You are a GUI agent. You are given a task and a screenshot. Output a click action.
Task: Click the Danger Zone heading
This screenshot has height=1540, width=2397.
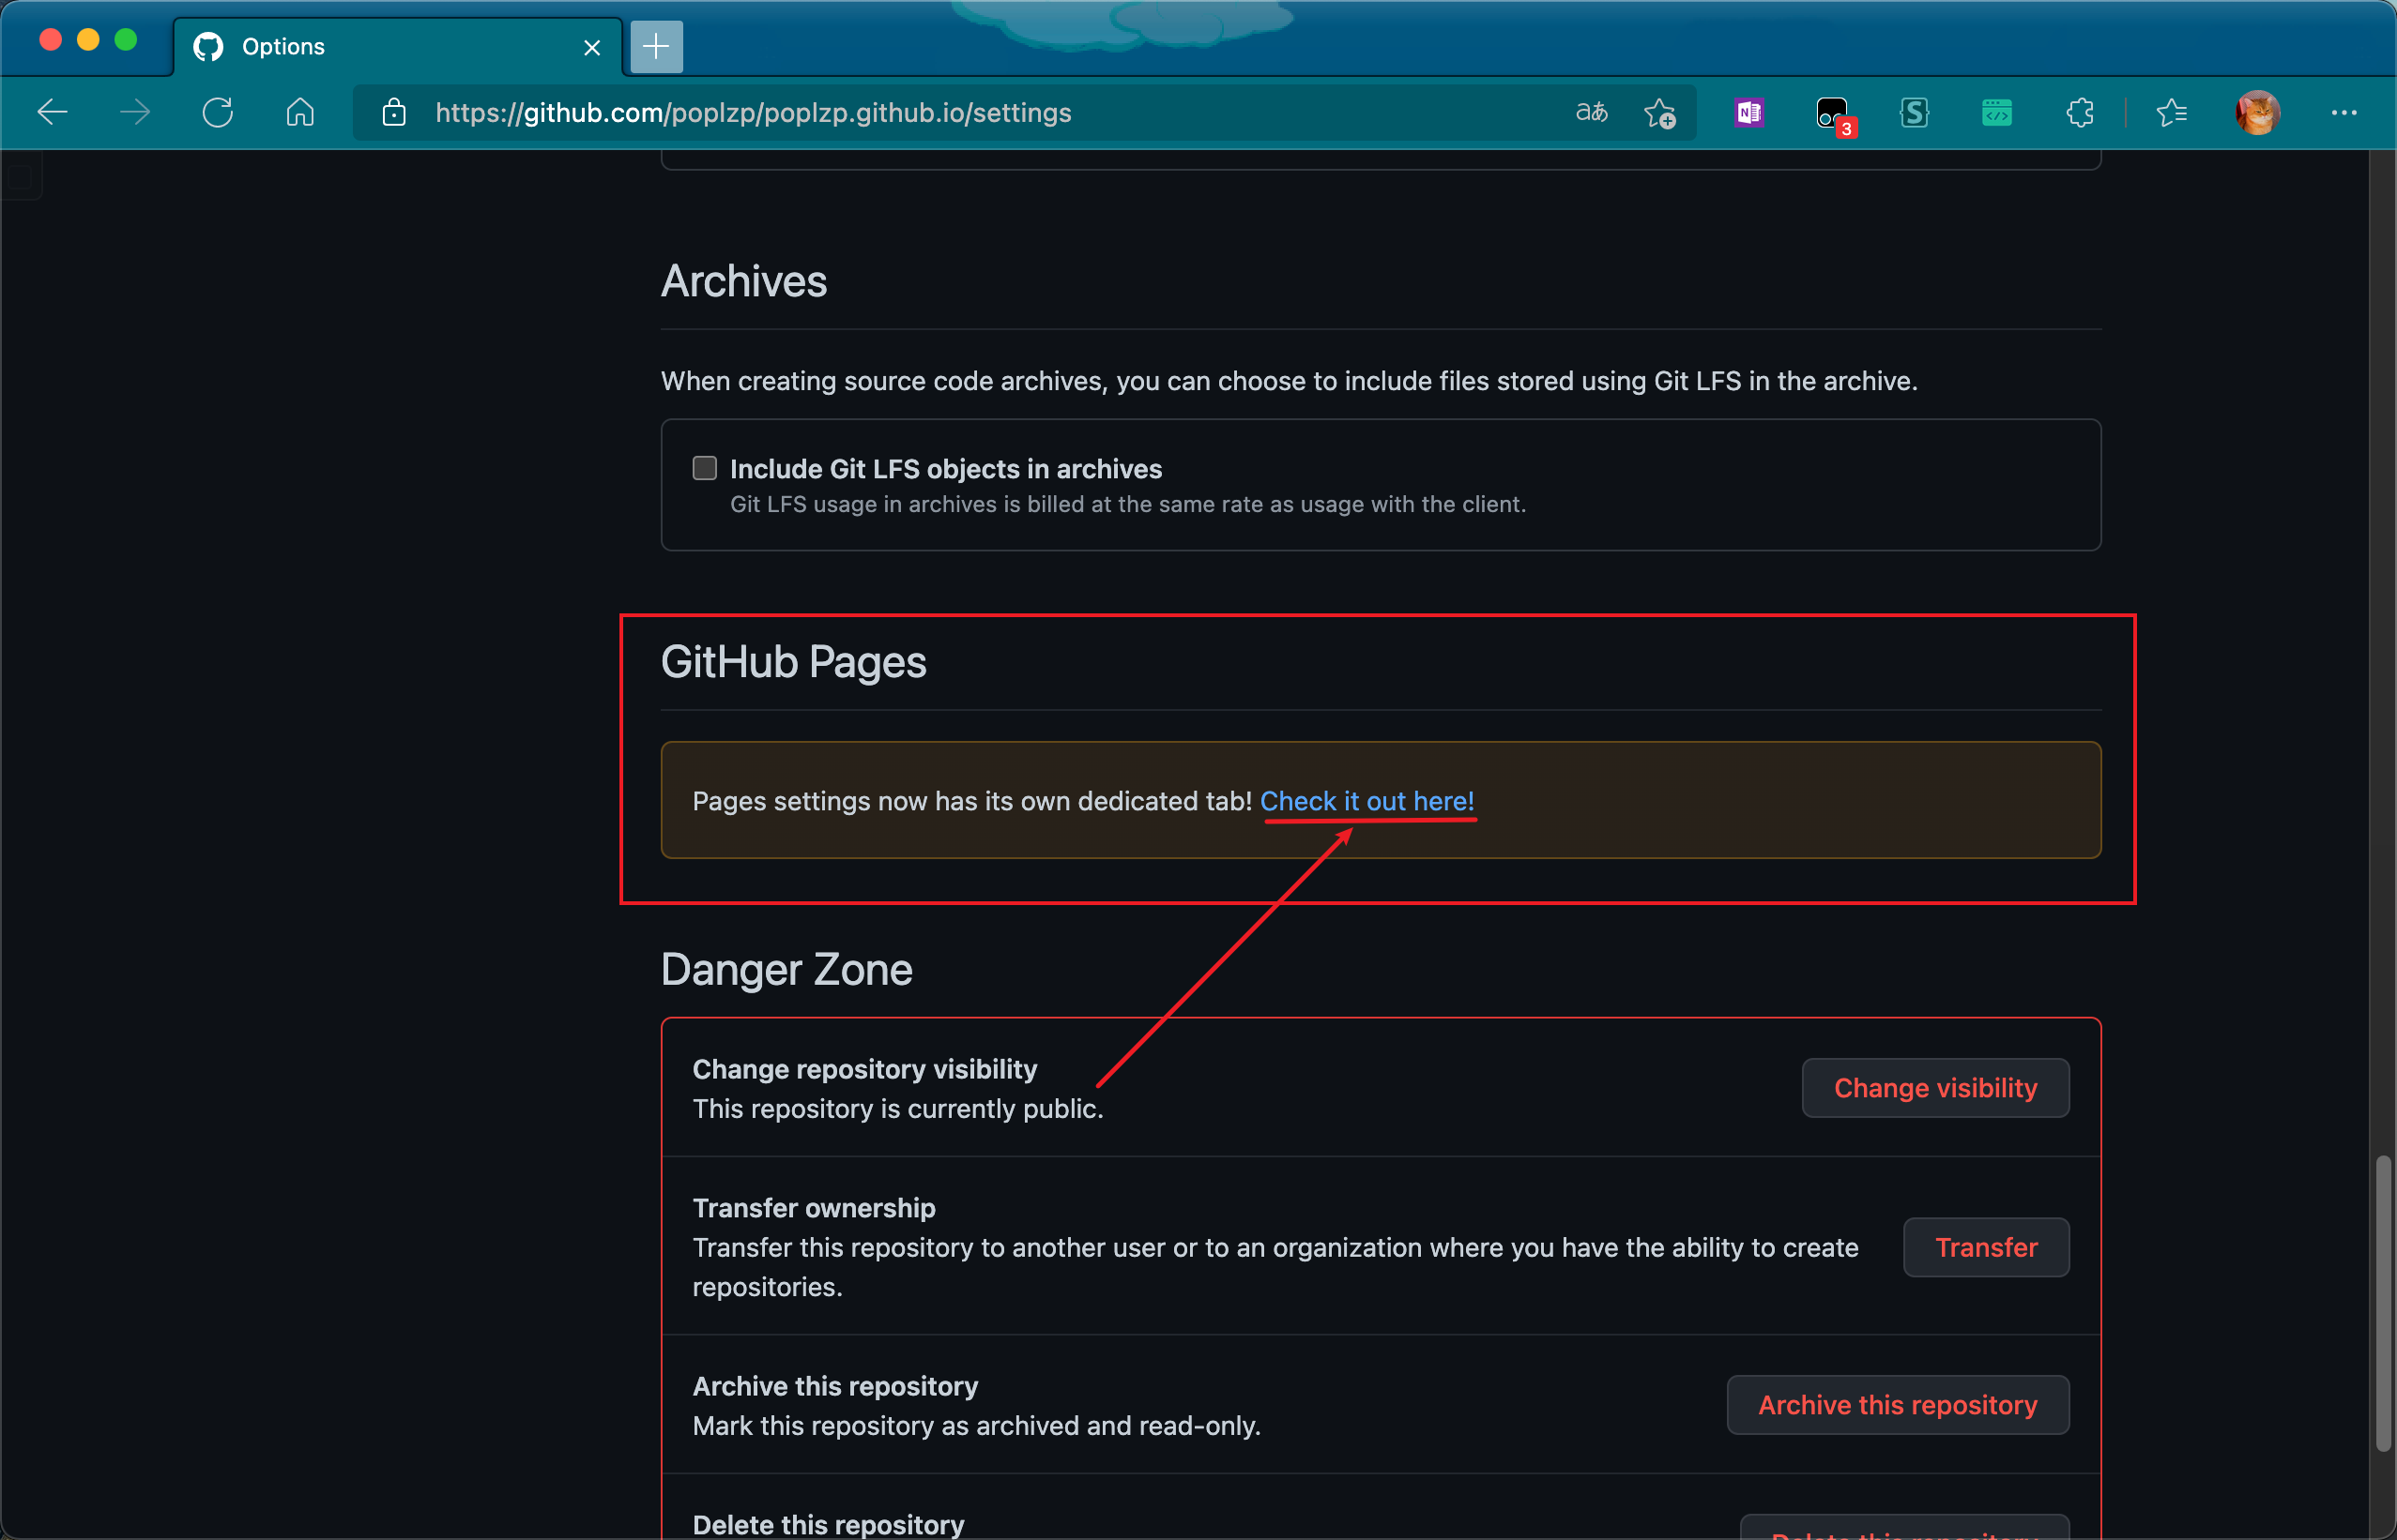click(x=786, y=970)
